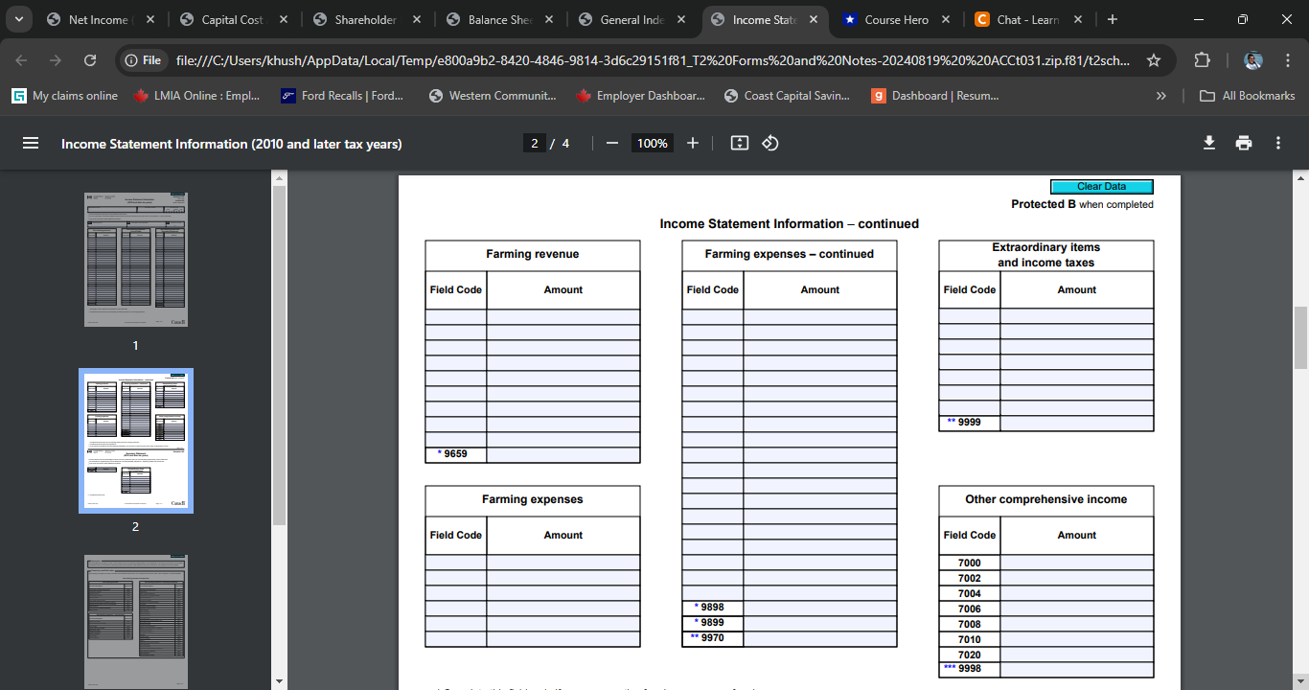1309x690 pixels.
Task: Open the browser Extensions menu
Action: [1203, 60]
